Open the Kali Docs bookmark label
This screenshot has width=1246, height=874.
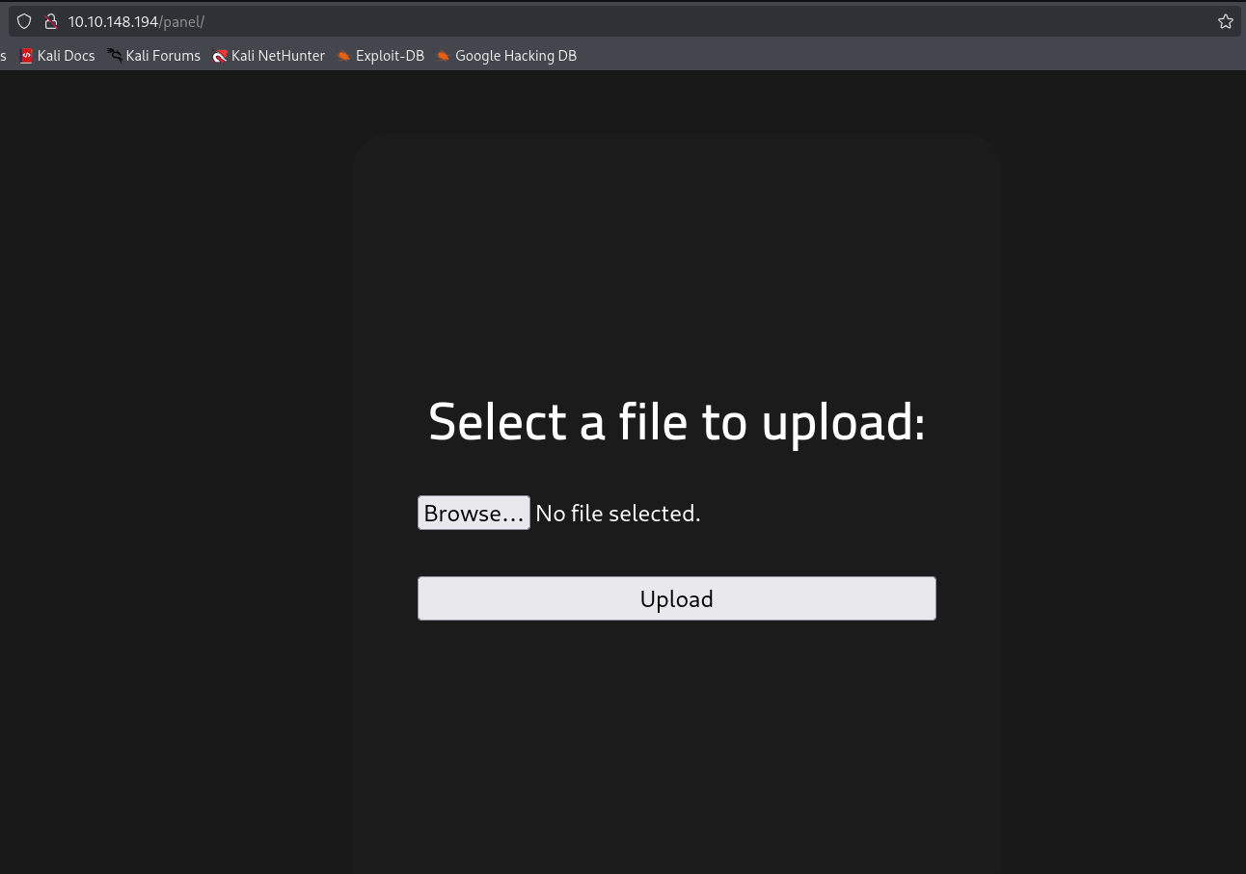point(66,56)
